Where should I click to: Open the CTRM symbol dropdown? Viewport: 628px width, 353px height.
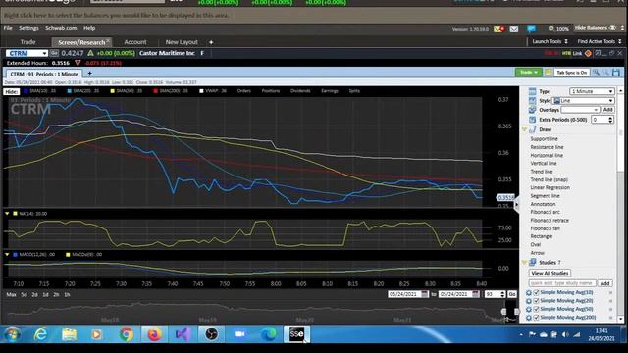click(x=44, y=53)
